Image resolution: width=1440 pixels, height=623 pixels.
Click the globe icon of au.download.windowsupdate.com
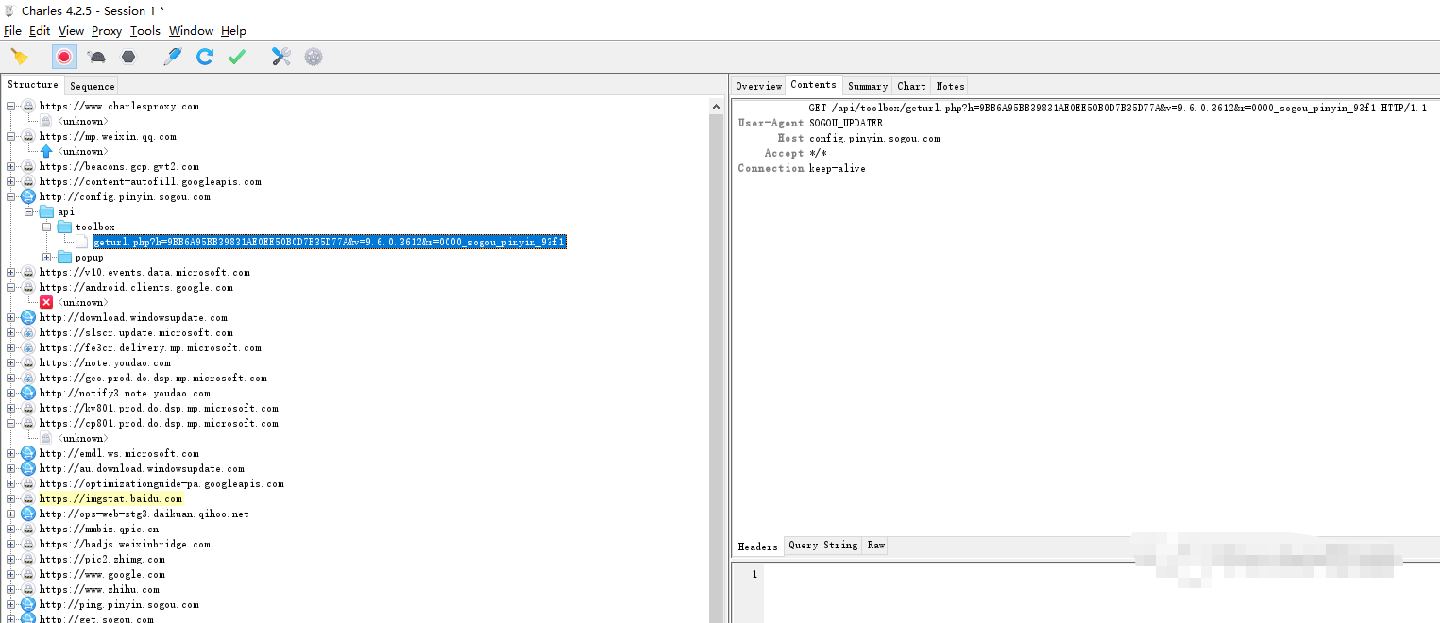[x=28, y=469]
